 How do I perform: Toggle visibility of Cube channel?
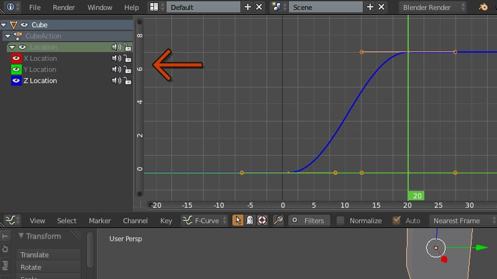(24, 25)
